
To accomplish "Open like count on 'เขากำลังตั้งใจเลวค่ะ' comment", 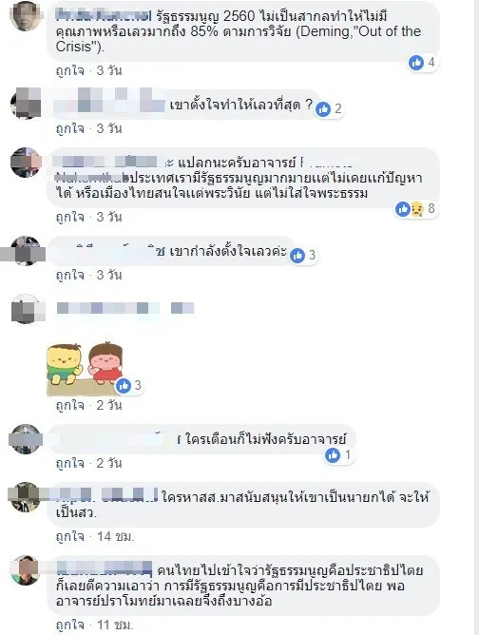I will coord(304,255).
